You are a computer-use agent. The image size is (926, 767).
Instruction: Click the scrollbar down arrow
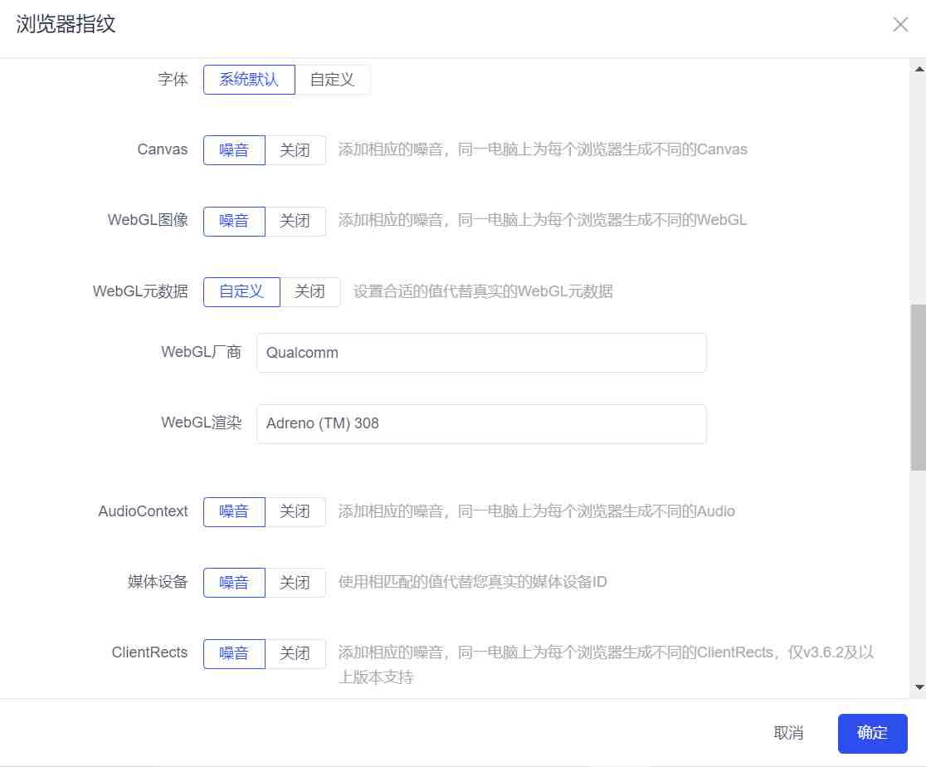coord(919,687)
